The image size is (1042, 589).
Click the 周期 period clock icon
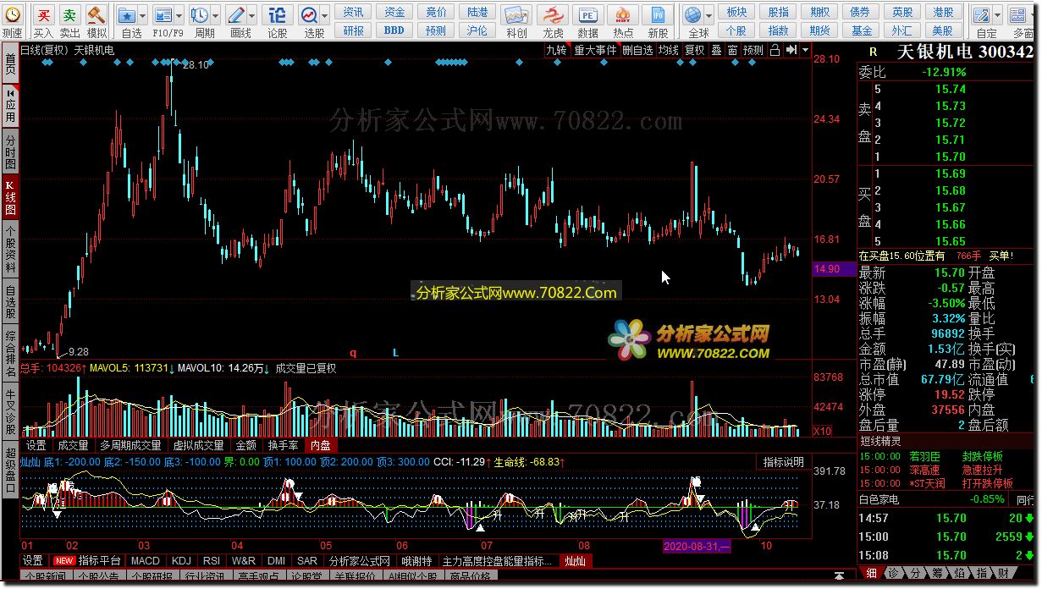coord(199,15)
